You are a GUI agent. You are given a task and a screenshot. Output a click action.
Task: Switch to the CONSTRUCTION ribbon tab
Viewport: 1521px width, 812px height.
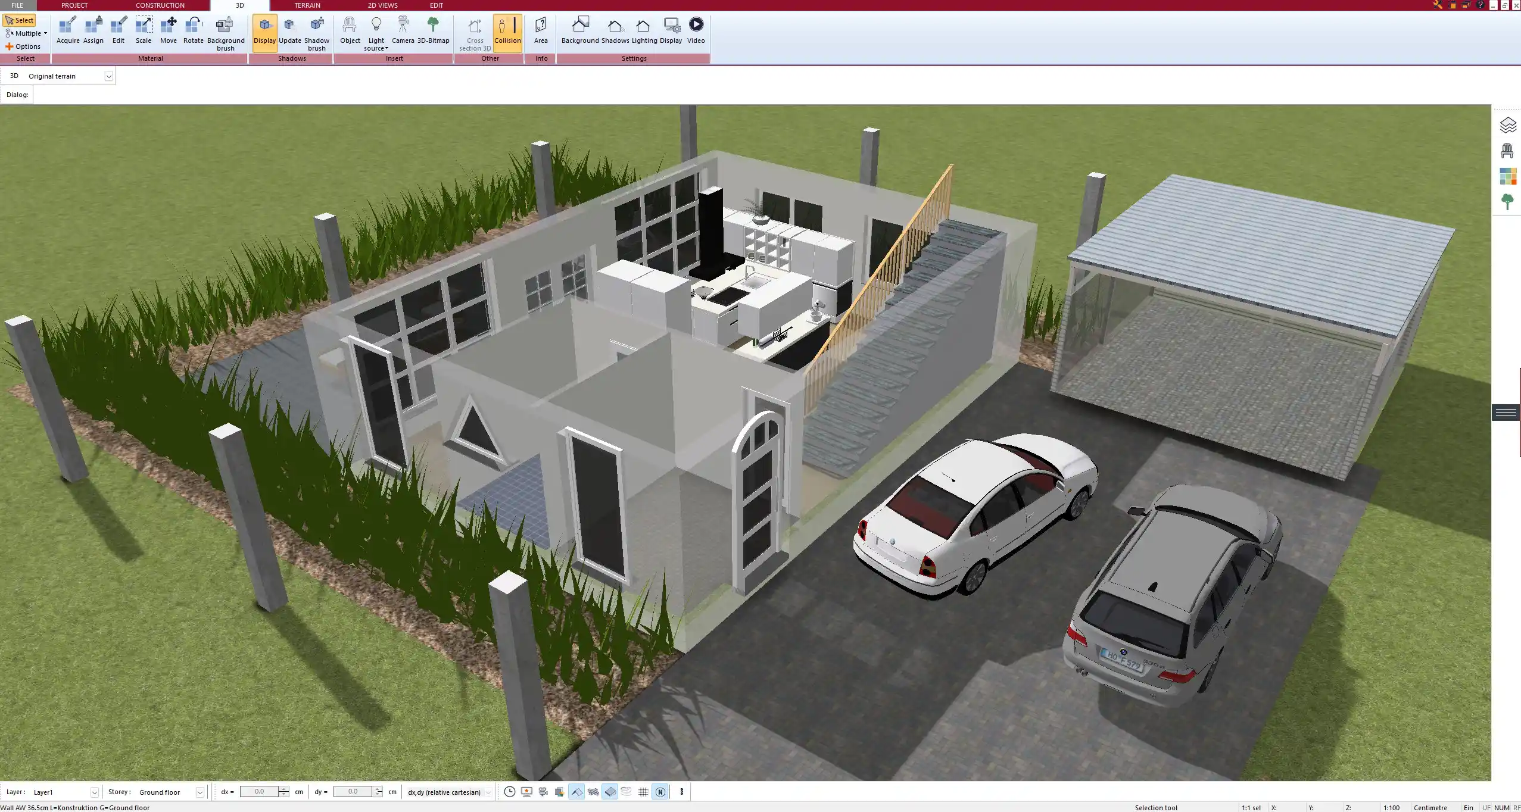click(160, 5)
